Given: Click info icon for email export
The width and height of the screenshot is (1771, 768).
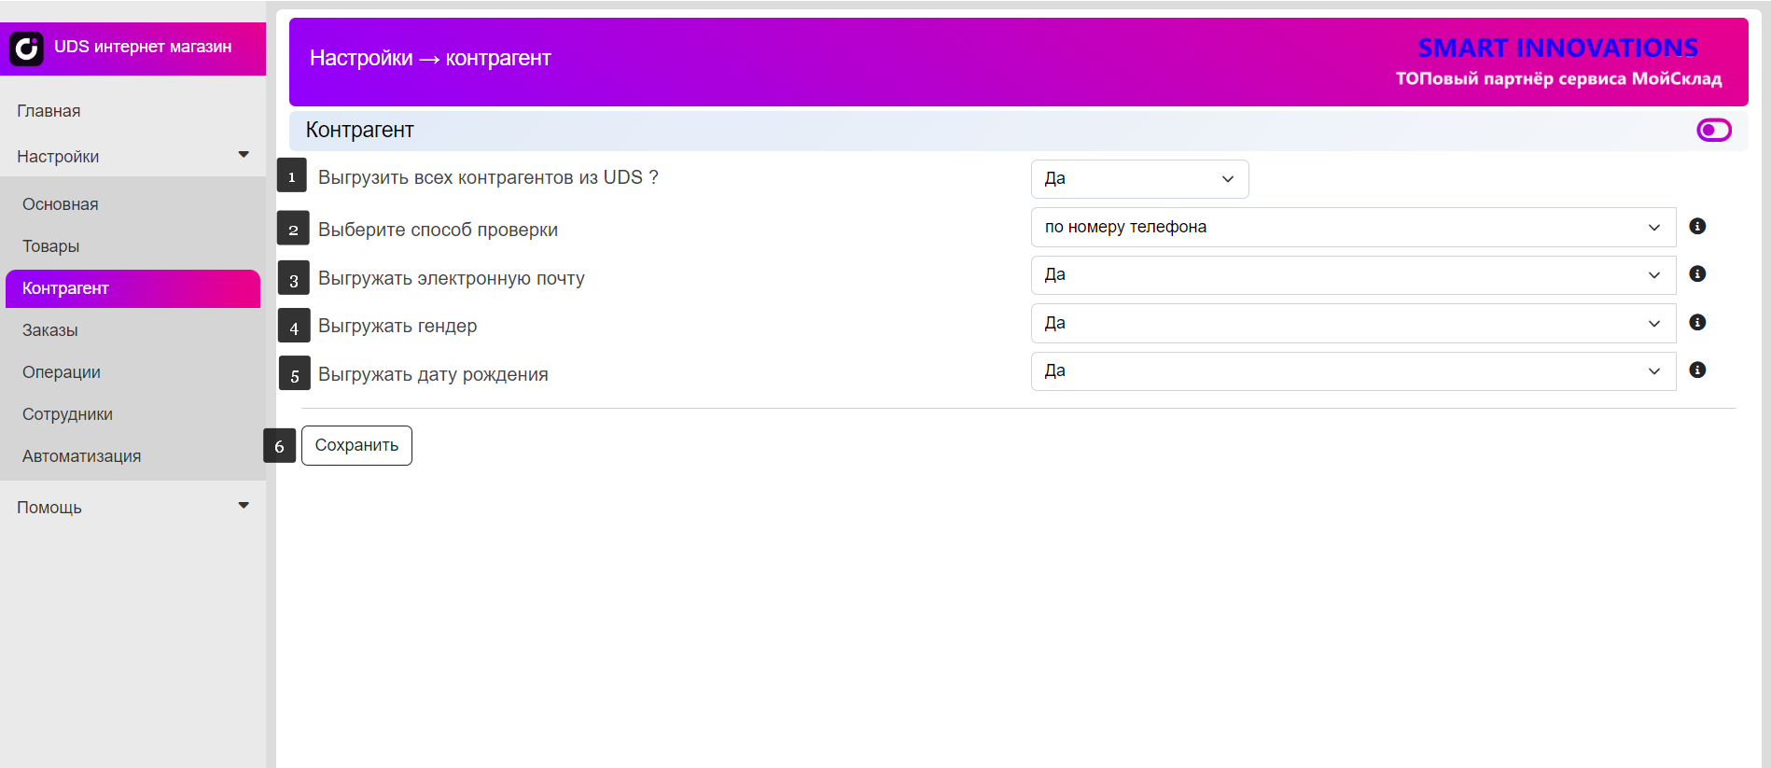Looking at the screenshot, I should [x=1697, y=274].
